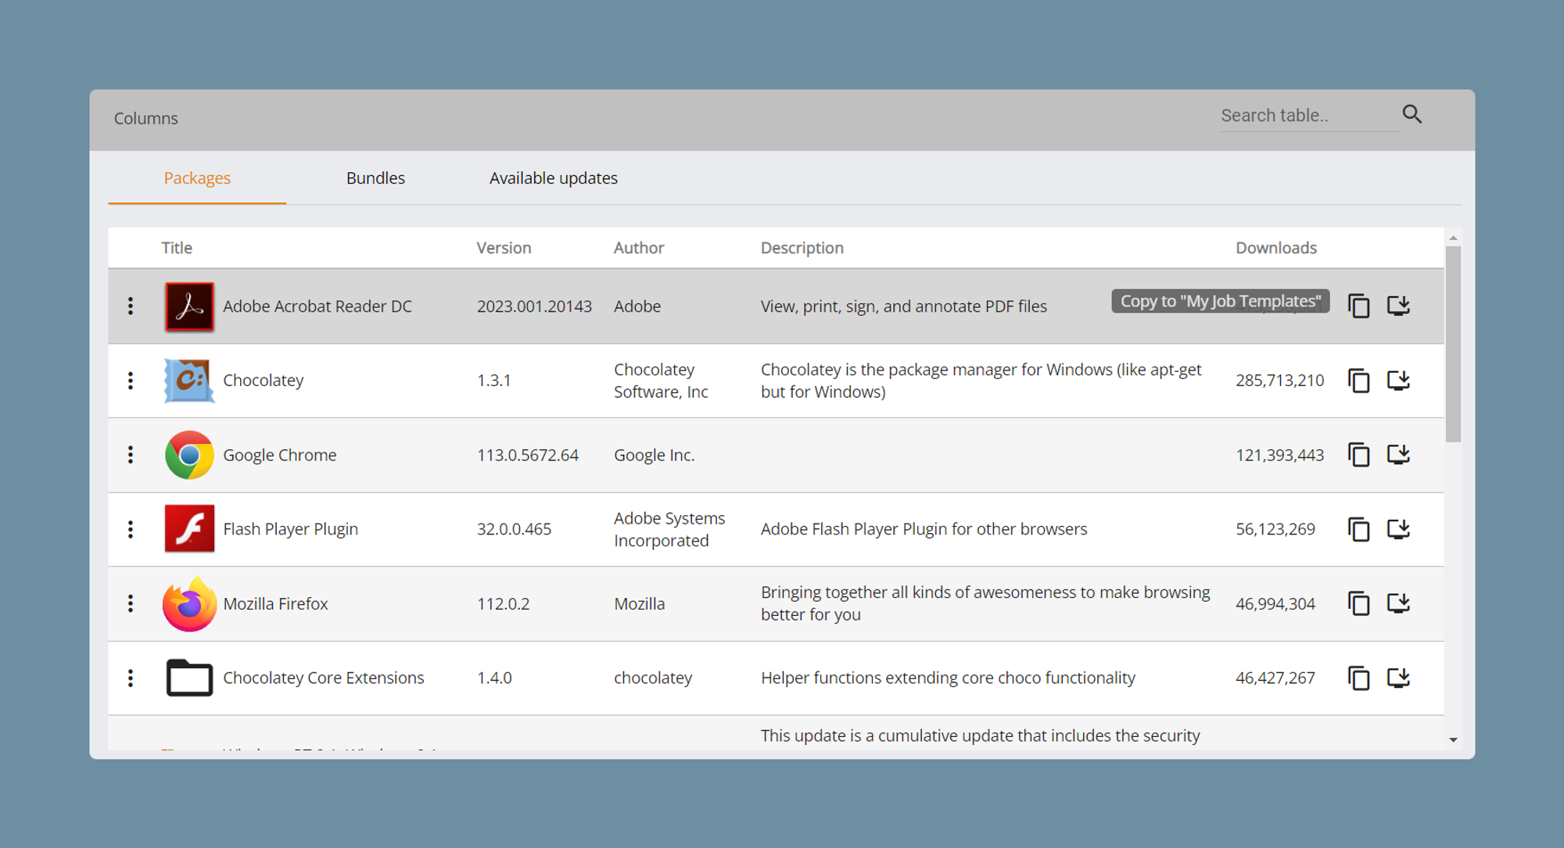Image resolution: width=1564 pixels, height=848 pixels.
Task: Click download count 46,427,267
Action: pyautogui.click(x=1275, y=678)
